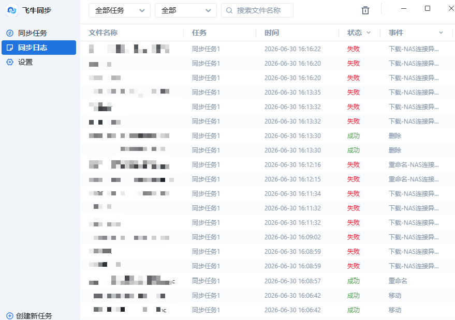This screenshot has height=320, width=455.
Task: Click the 飞牛同步 app logo
Action: click(12, 10)
